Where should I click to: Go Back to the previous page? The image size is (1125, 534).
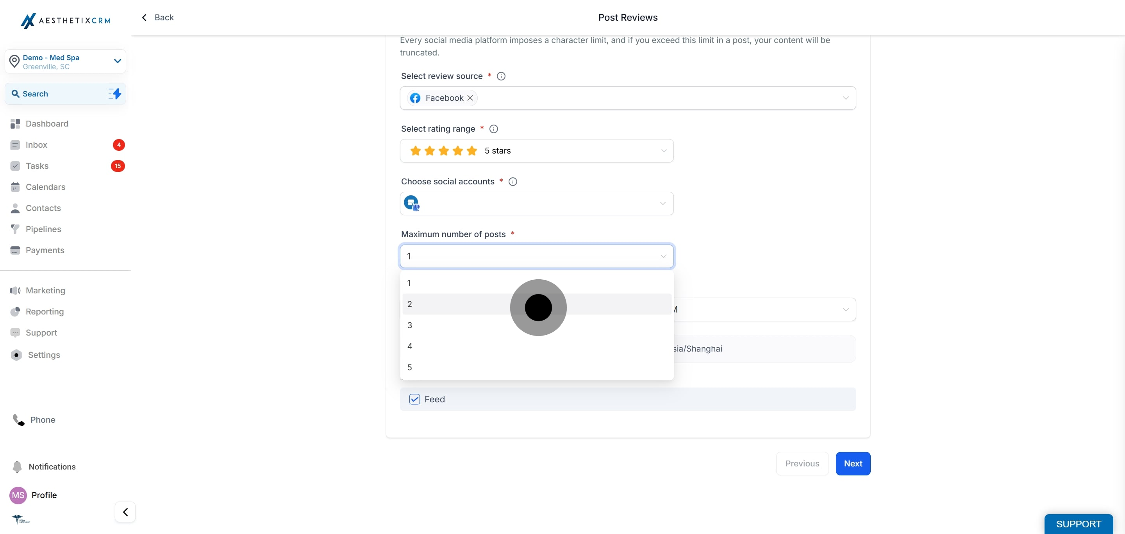point(158,18)
